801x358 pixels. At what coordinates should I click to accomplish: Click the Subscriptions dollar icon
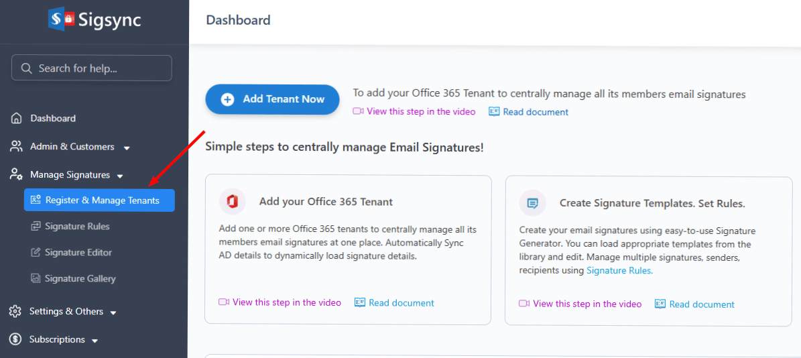click(x=15, y=340)
